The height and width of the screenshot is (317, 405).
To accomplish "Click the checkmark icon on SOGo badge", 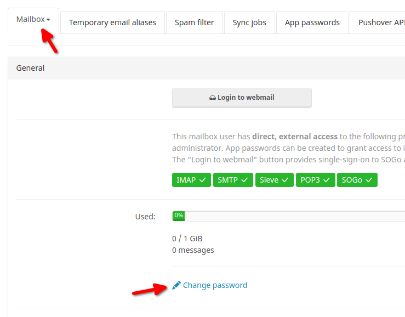I will coord(369,180).
